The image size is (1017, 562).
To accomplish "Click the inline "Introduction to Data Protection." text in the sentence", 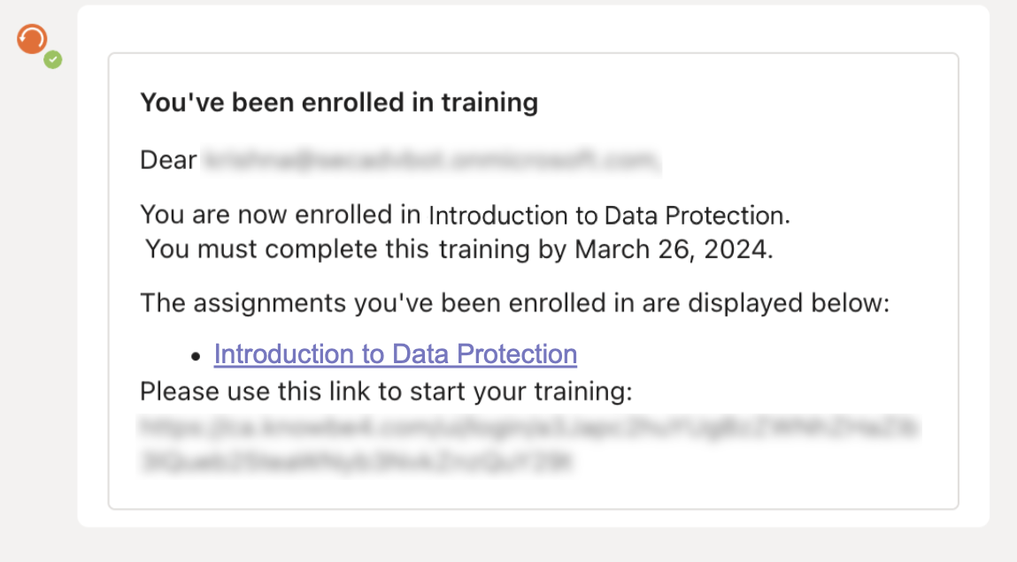I will click(610, 215).
